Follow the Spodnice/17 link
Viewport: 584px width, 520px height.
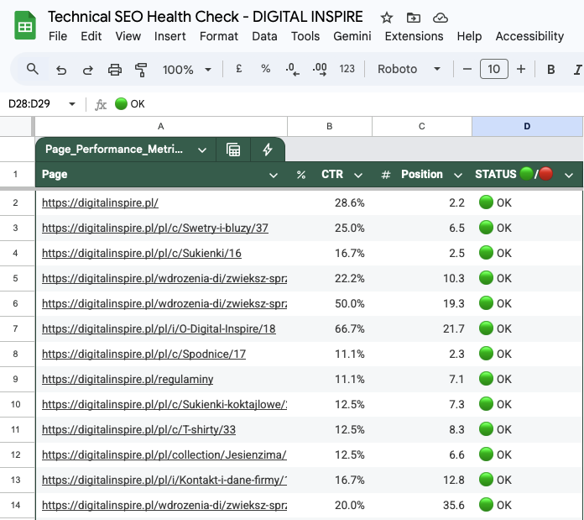click(143, 355)
